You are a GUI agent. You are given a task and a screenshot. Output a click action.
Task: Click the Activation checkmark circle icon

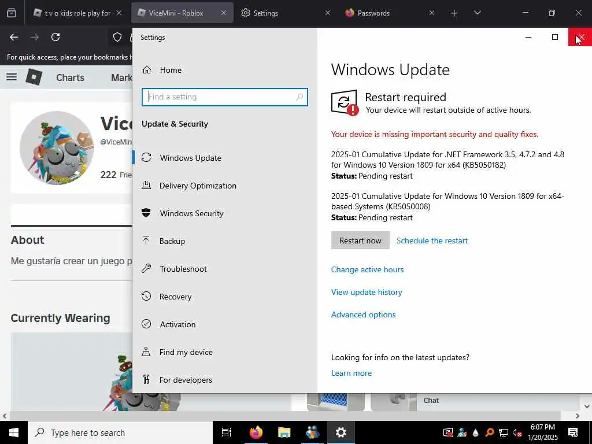(146, 324)
